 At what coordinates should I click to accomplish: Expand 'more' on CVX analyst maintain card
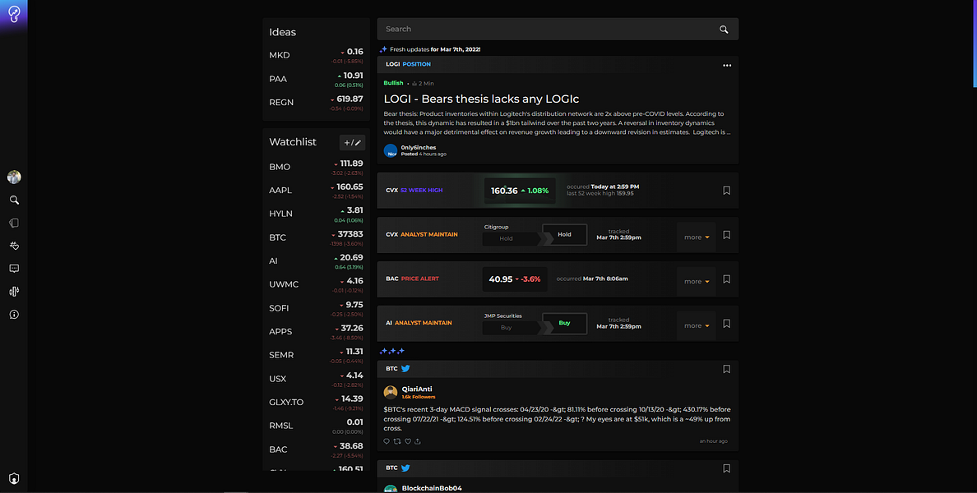(x=697, y=237)
